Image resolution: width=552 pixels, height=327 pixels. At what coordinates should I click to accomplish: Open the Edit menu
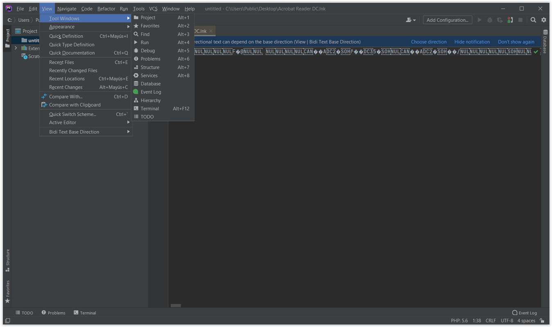click(x=33, y=9)
